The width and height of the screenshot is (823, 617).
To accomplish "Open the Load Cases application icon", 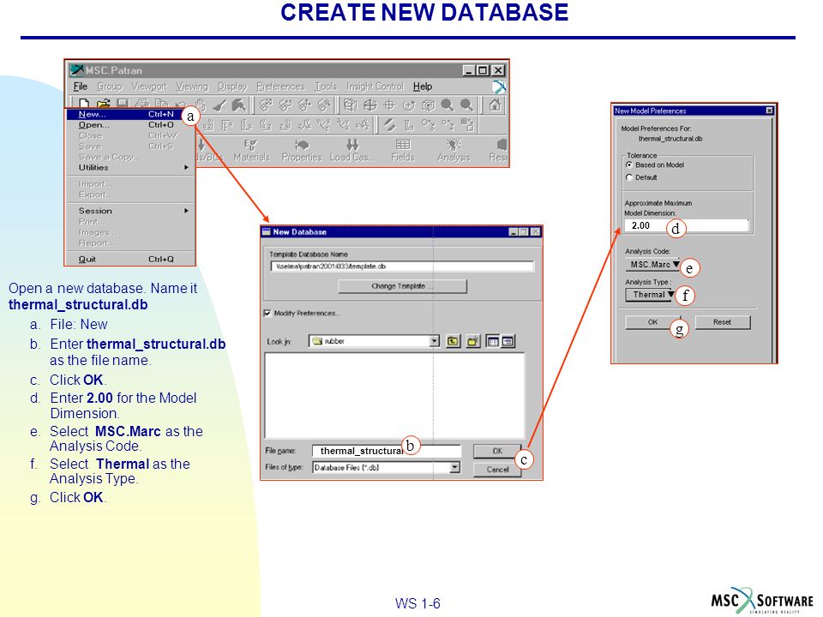I will coord(352,150).
